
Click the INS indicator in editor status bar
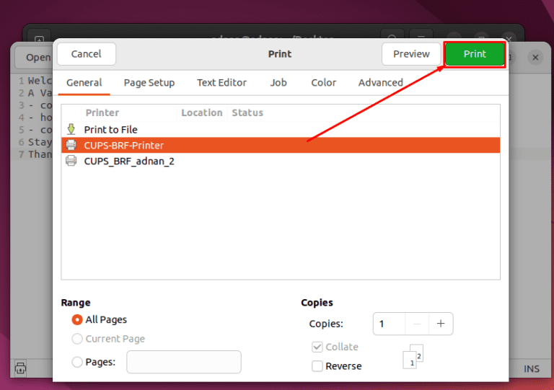point(532,369)
